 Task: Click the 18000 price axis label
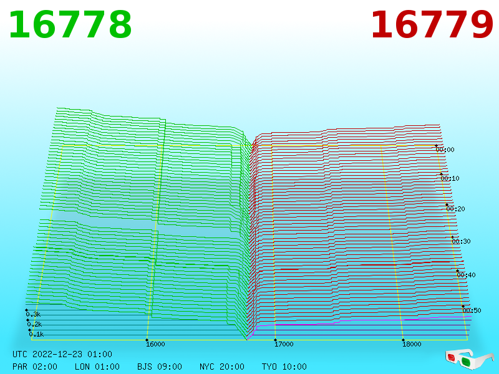coord(412,344)
